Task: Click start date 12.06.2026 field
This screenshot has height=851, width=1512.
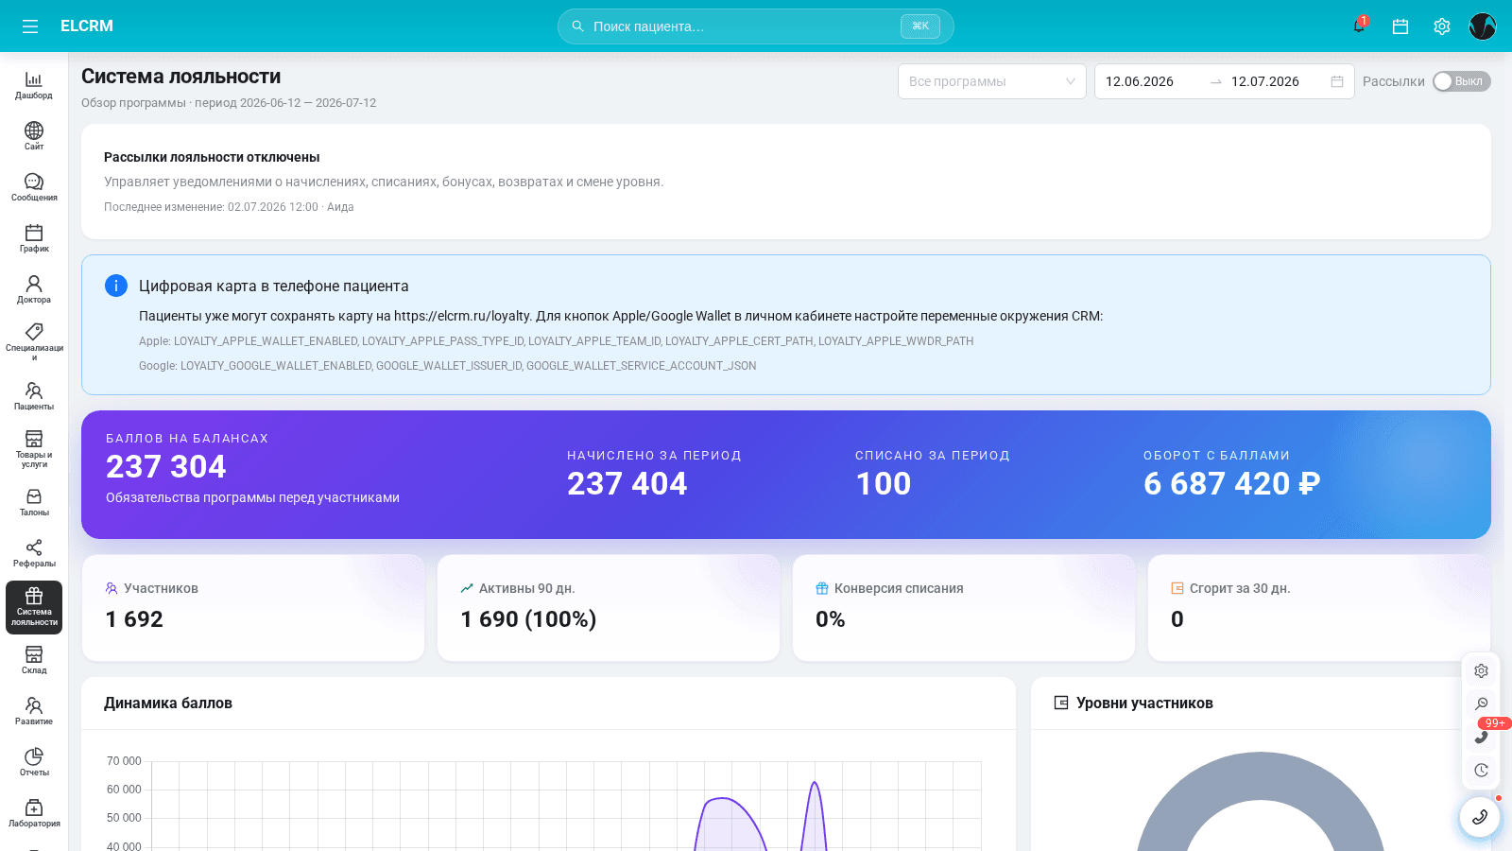Action: pos(1153,81)
